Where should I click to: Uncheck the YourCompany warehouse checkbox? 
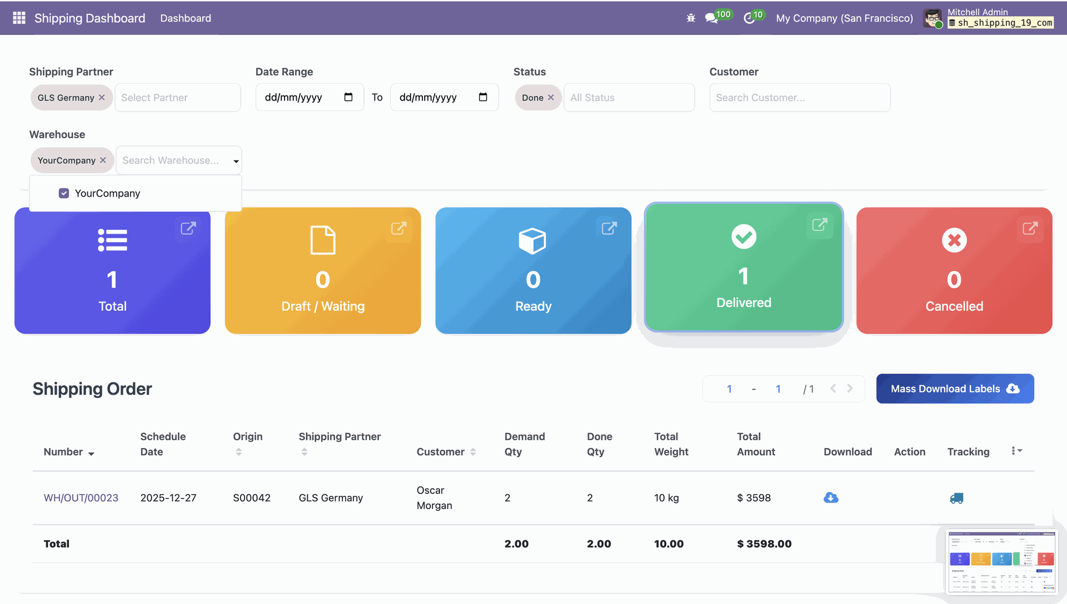pyautogui.click(x=64, y=193)
